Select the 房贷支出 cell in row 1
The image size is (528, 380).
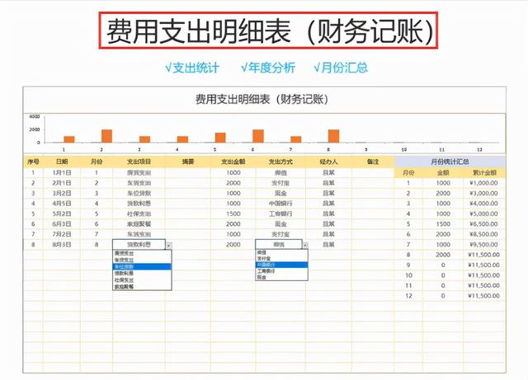click(x=139, y=172)
